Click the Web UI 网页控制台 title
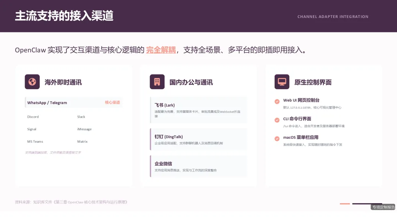397x223 pixels. tap(301, 100)
